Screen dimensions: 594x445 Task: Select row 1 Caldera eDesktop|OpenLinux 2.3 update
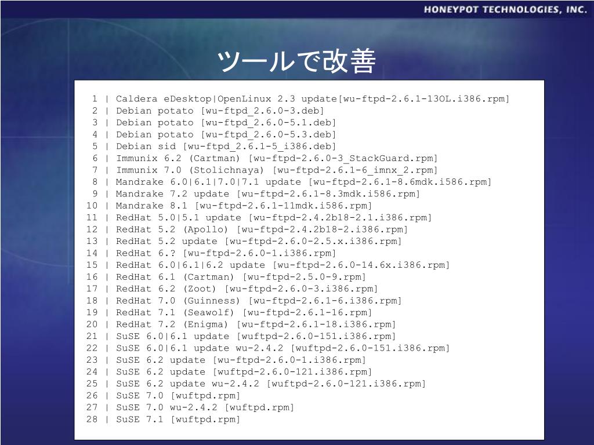click(x=300, y=99)
